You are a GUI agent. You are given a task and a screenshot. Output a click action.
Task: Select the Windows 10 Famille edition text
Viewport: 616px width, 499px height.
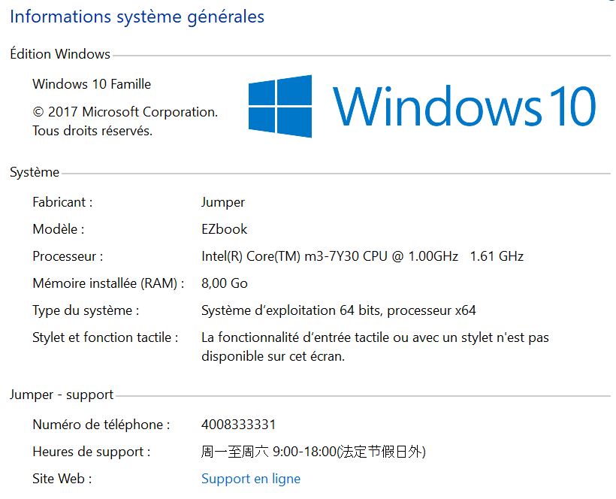(x=92, y=84)
